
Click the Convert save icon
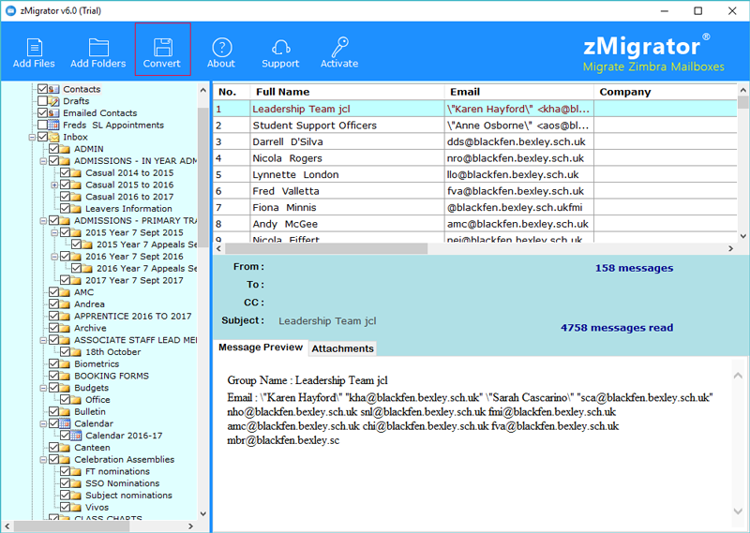tap(162, 48)
